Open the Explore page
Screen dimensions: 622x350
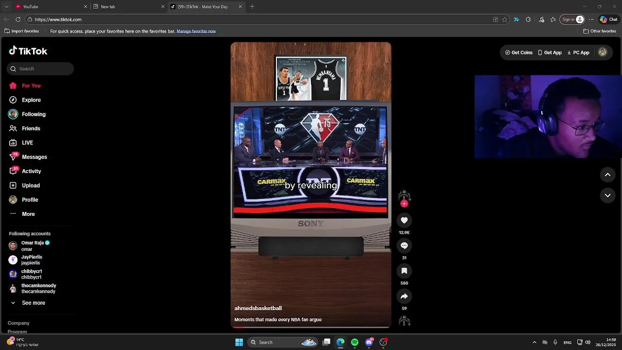pyautogui.click(x=31, y=100)
